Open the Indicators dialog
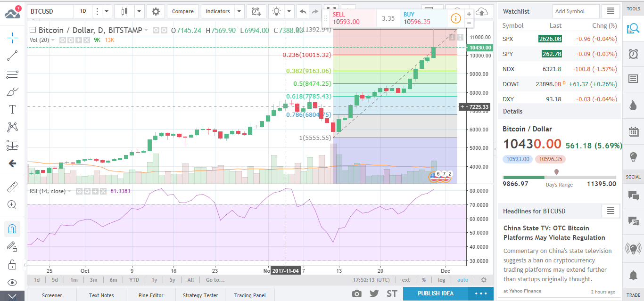 [x=218, y=11]
